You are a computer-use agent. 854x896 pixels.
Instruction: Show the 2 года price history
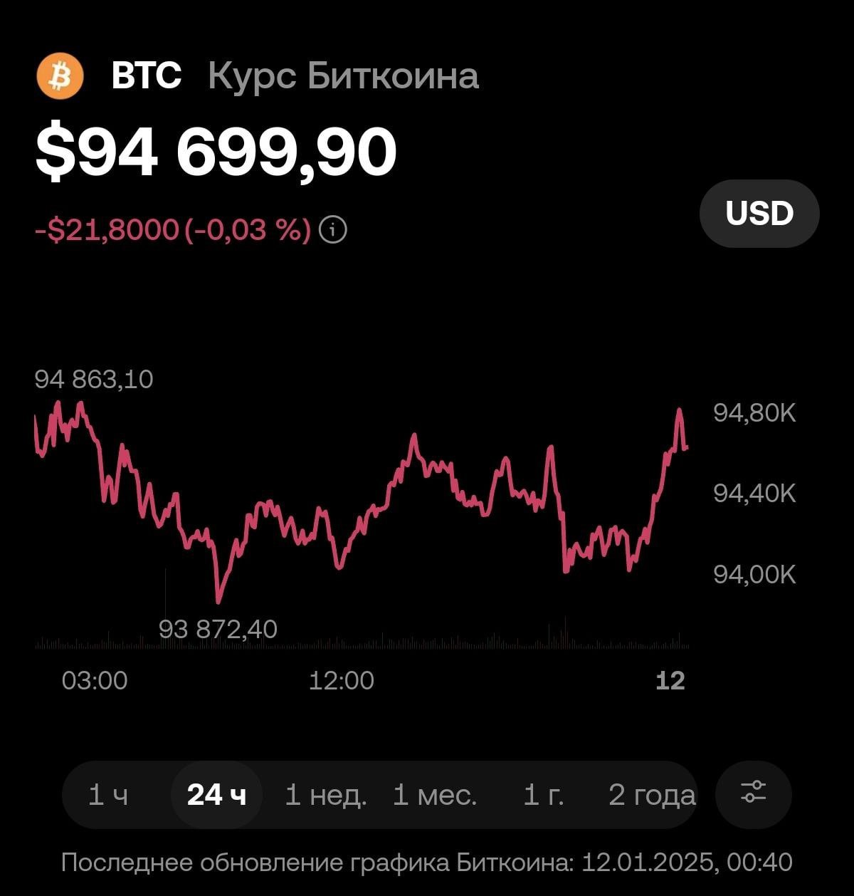click(x=651, y=795)
